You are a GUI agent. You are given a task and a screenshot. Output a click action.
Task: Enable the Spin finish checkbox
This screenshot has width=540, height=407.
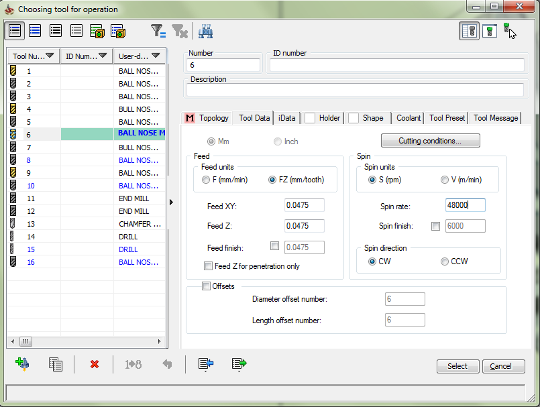tap(435, 226)
